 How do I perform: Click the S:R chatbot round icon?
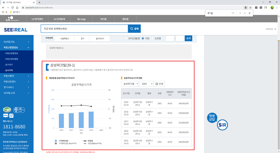tap(222, 125)
